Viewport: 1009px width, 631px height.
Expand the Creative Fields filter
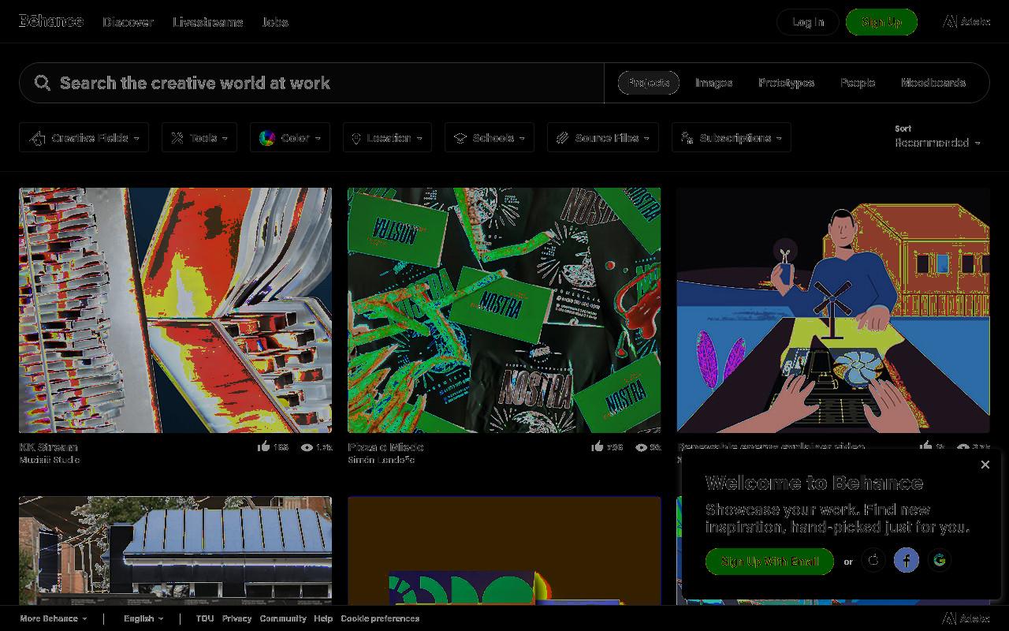[x=84, y=138]
